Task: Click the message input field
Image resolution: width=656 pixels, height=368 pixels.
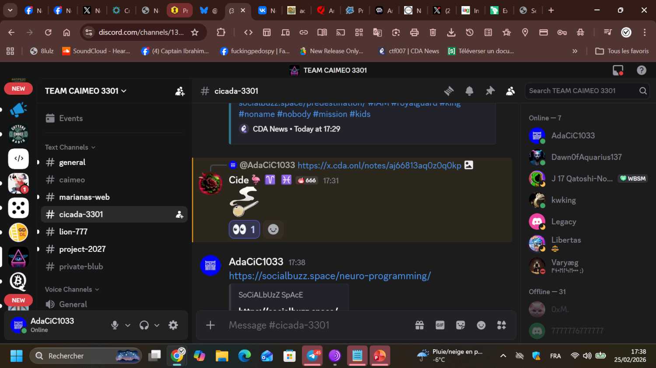Action: click(x=315, y=325)
